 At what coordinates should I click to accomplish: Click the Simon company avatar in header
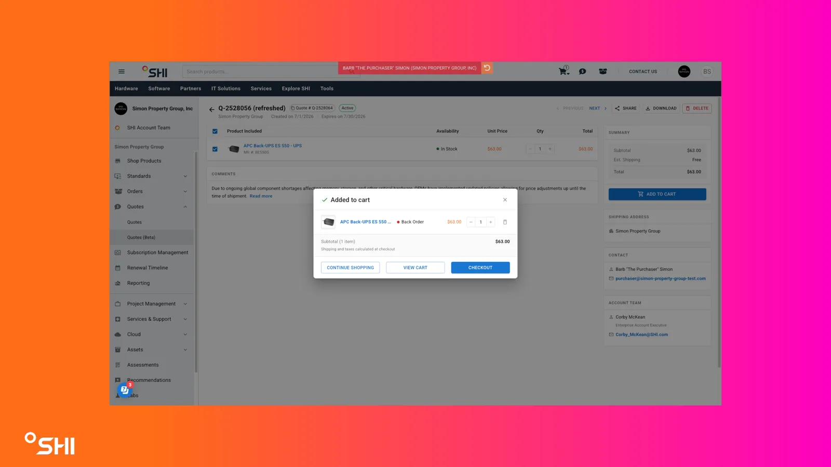point(684,72)
